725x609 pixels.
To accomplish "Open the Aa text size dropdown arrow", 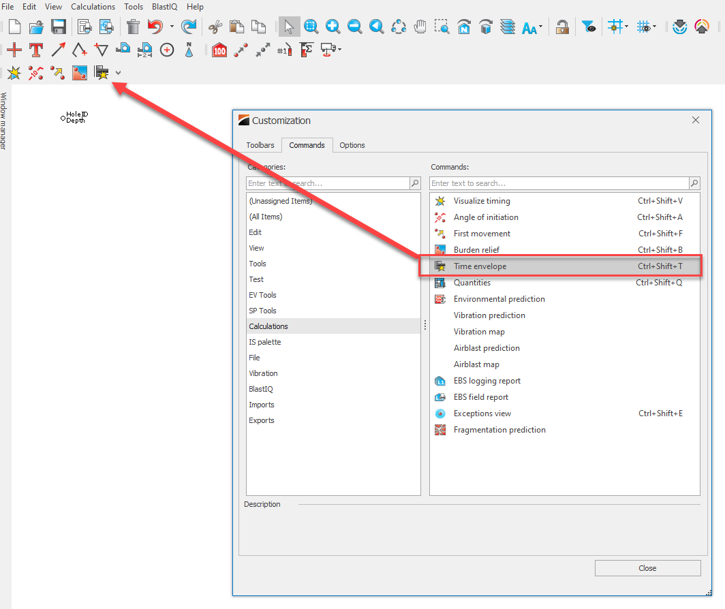I will pos(540,27).
